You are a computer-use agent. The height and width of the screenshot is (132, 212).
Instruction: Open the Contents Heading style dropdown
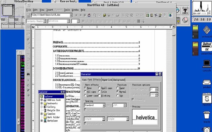coord(45,21)
